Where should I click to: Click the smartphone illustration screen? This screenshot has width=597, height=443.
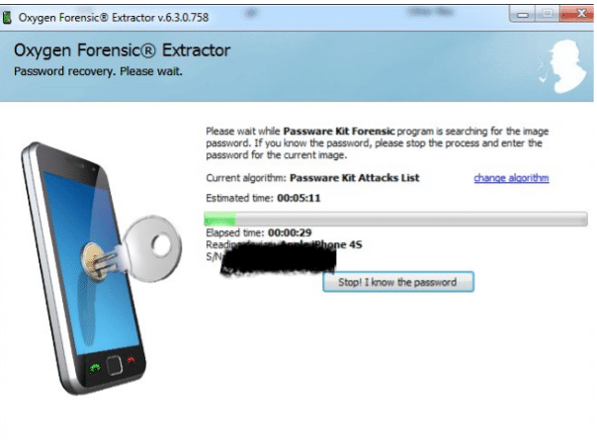93,261
